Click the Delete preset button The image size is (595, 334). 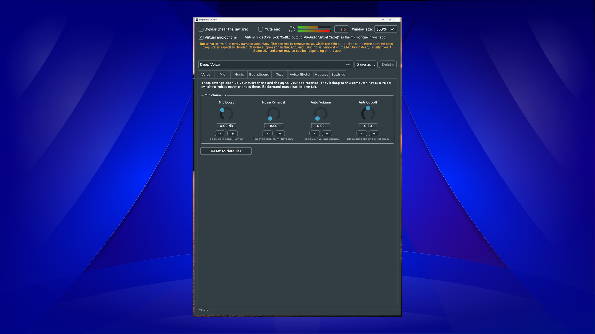click(x=387, y=65)
